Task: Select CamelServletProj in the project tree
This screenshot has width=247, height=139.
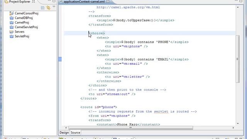Action: [26, 27]
